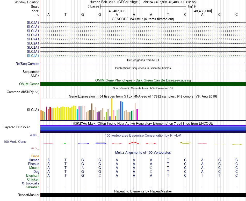246x201 pixels.
Task: Click the RepeatMasker track label
Action: (x=28, y=195)
